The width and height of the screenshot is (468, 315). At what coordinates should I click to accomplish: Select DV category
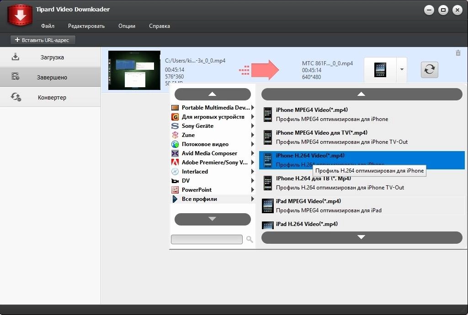click(x=213, y=181)
